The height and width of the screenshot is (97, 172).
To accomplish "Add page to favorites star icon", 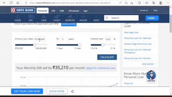I will click(x=132, y=3).
